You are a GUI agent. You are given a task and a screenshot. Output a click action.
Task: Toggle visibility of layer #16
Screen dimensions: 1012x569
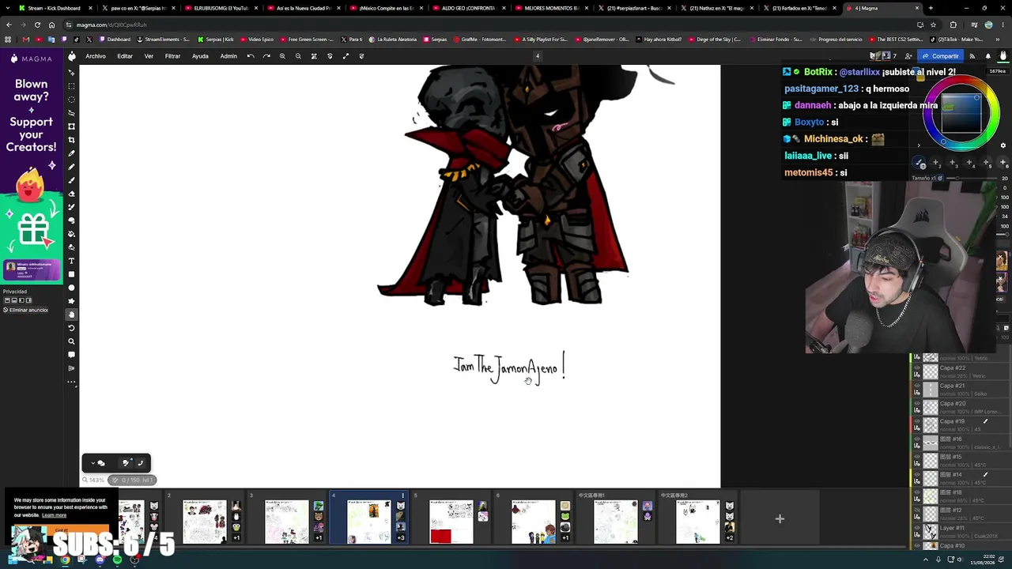917,439
